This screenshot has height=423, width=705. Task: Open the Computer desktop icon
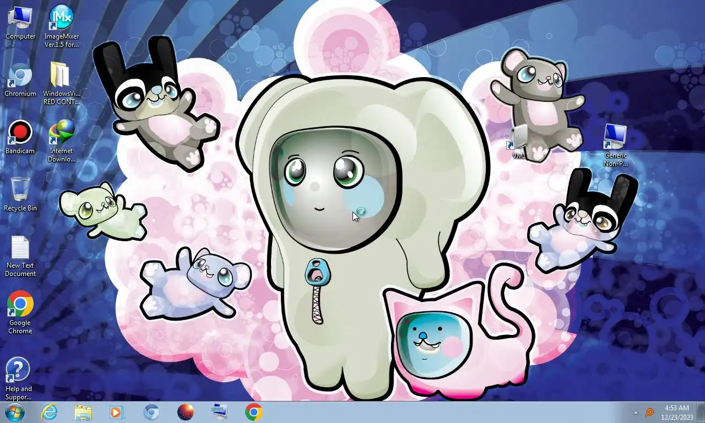(20, 23)
